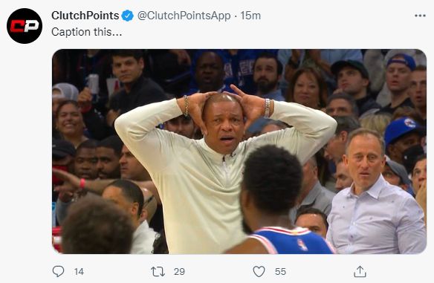Click the ClutchPoints display name
This screenshot has width=434, height=283.
tap(85, 16)
